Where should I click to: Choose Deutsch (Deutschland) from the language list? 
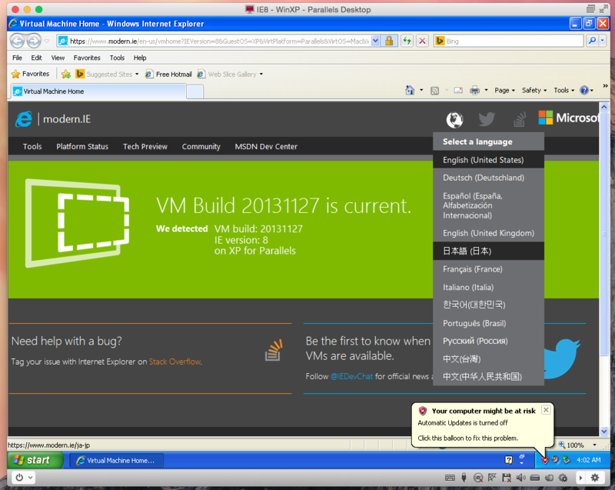click(488, 178)
